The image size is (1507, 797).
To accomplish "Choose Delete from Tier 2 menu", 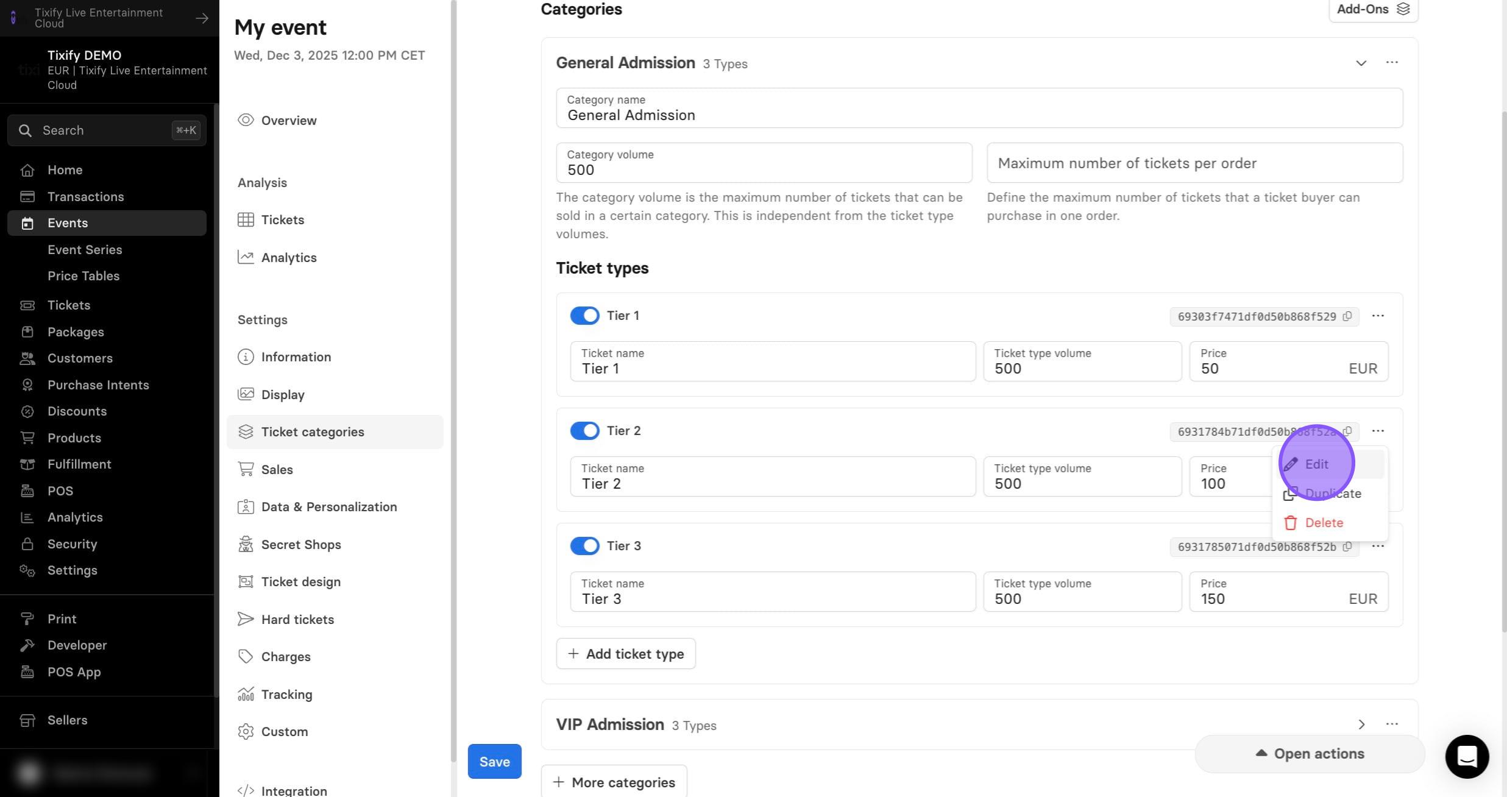I will pyautogui.click(x=1330, y=522).
